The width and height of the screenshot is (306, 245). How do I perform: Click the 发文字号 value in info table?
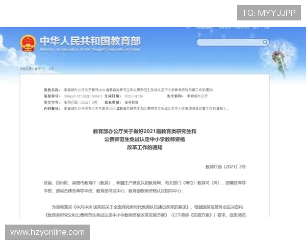[x=80, y=102]
